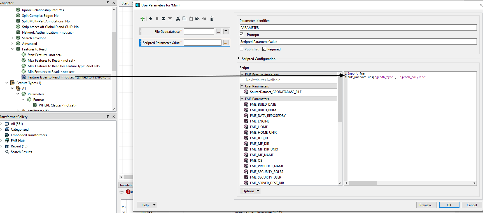The height and width of the screenshot is (213, 483).
Task: Move selected parameter to bottom
Action: click(170, 19)
